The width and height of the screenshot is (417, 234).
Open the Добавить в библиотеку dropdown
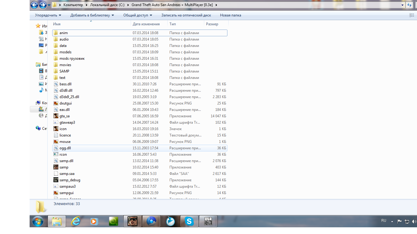(92, 15)
